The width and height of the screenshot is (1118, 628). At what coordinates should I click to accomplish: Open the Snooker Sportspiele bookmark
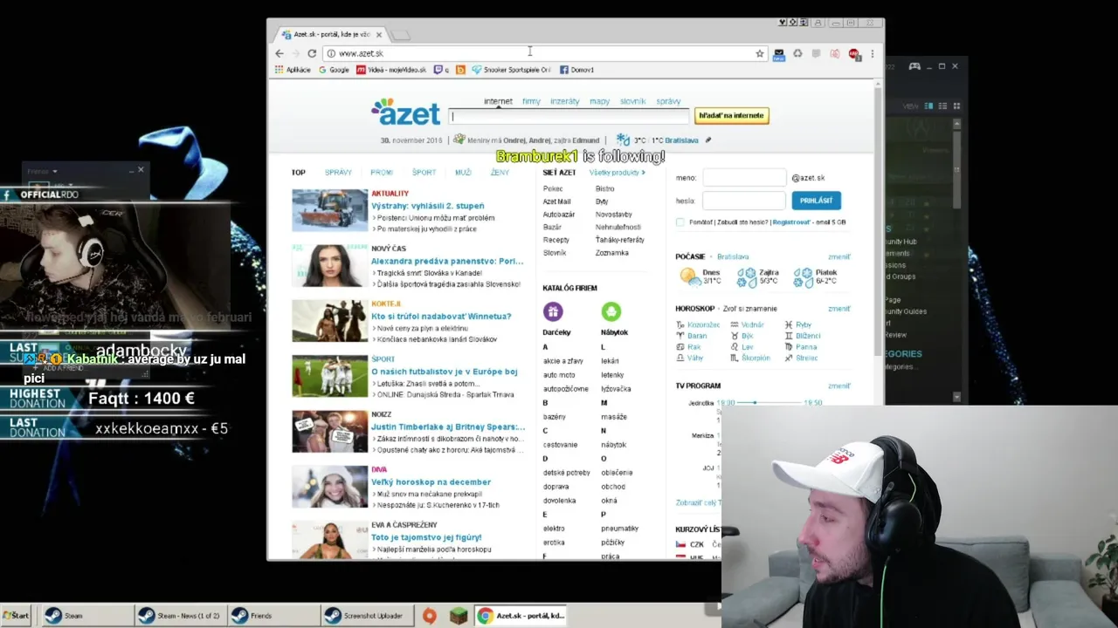point(511,70)
